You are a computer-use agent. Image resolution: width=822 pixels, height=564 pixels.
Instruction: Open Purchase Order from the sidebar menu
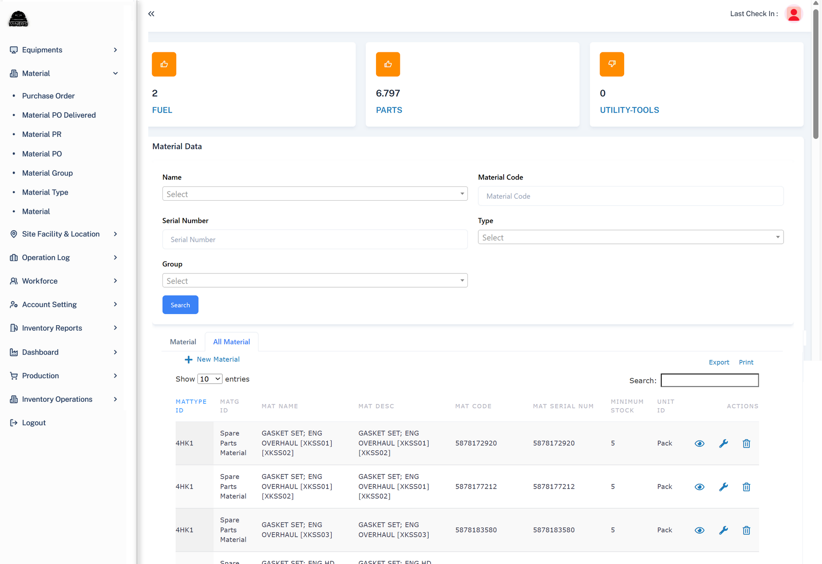point(48,96)
